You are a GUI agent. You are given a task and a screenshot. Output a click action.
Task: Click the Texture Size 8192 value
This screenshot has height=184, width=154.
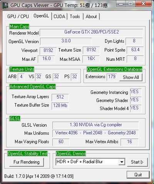click(91, 50)
